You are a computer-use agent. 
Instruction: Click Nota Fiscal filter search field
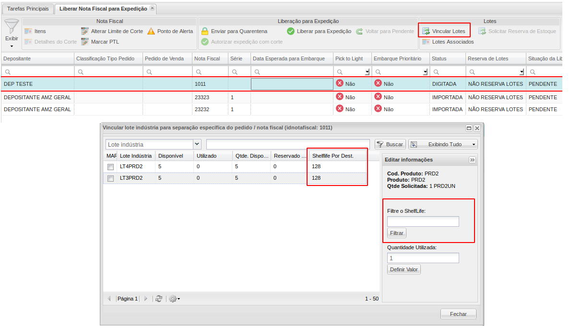click(210, 72)
